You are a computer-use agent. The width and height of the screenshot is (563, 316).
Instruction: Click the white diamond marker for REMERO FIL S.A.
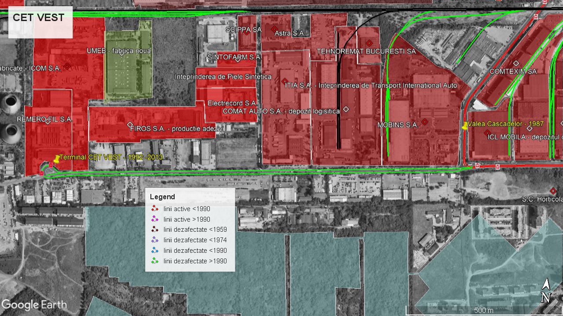click(48, 122)
